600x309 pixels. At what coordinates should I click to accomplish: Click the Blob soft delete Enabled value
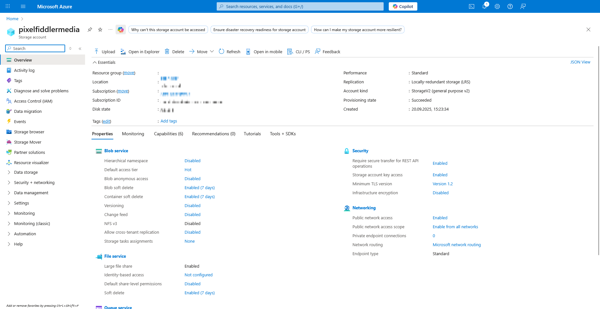pyautogui.click(x=199, y=188)
